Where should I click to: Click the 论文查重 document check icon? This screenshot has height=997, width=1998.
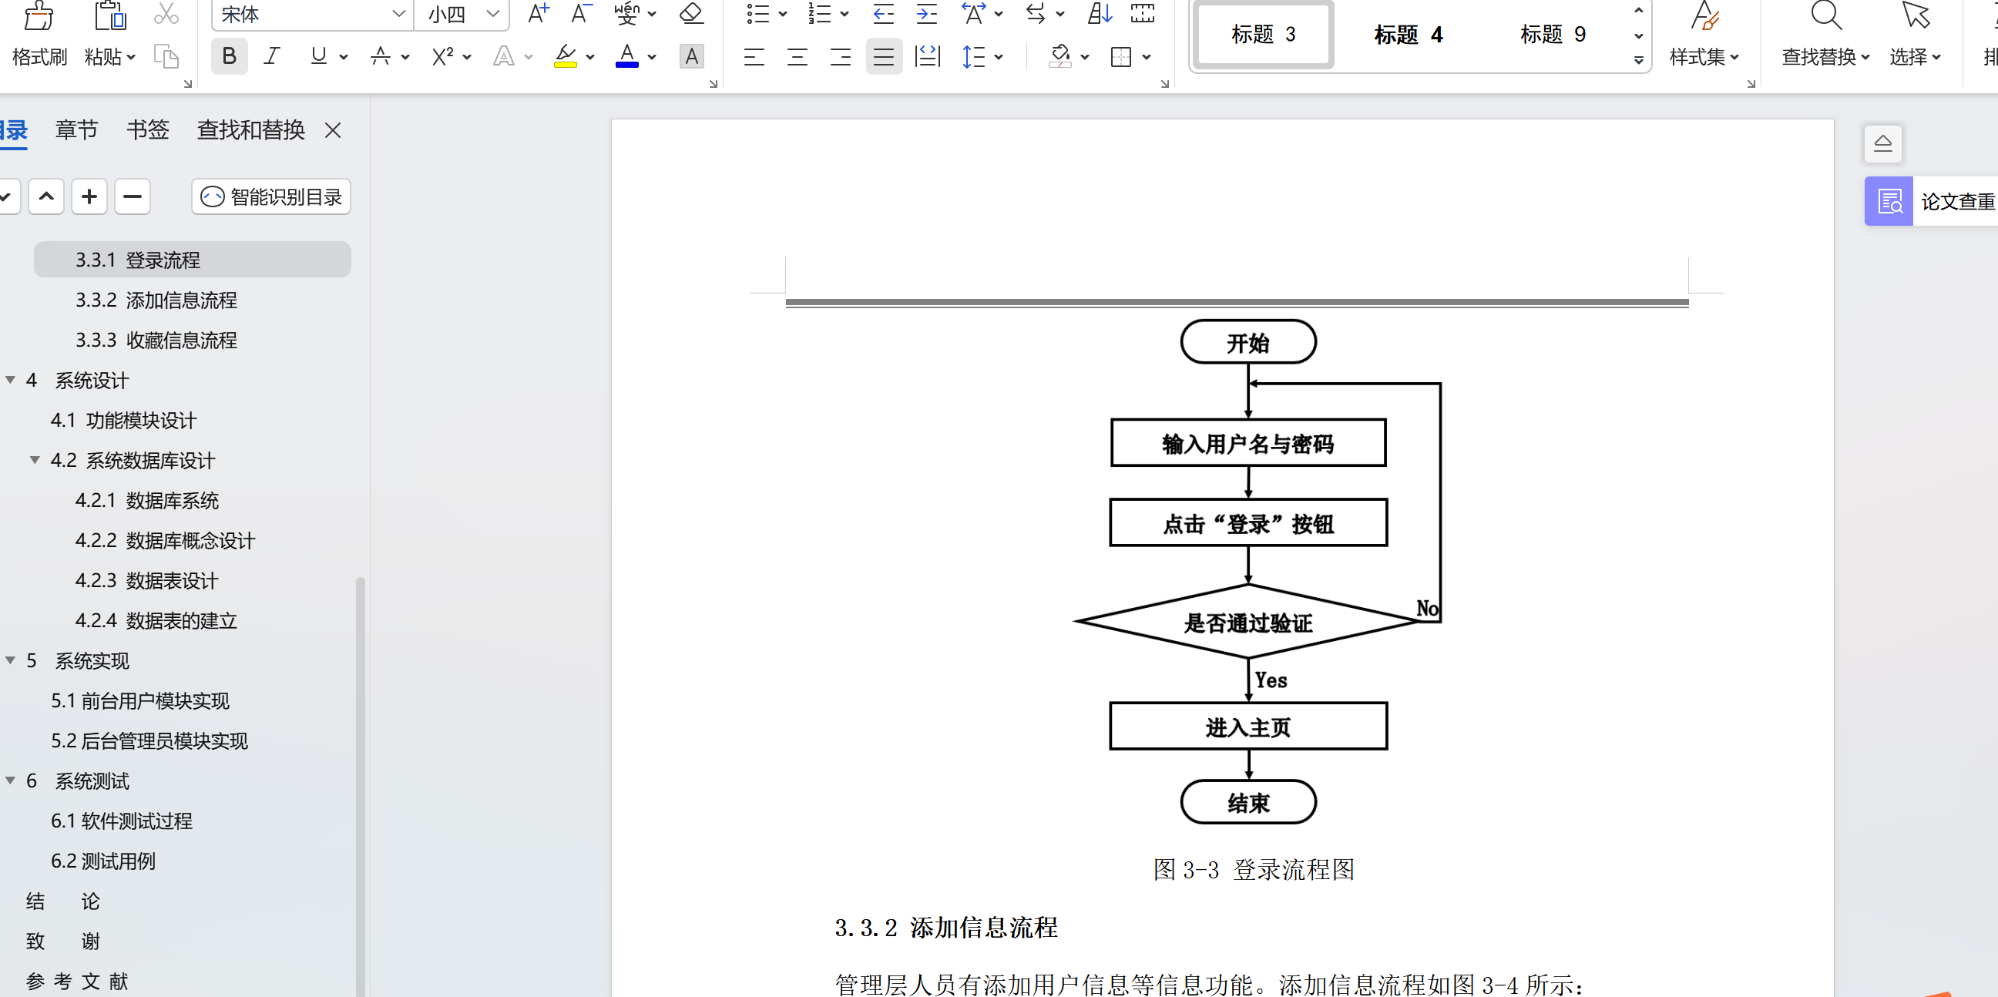[x=1888, y=201]
